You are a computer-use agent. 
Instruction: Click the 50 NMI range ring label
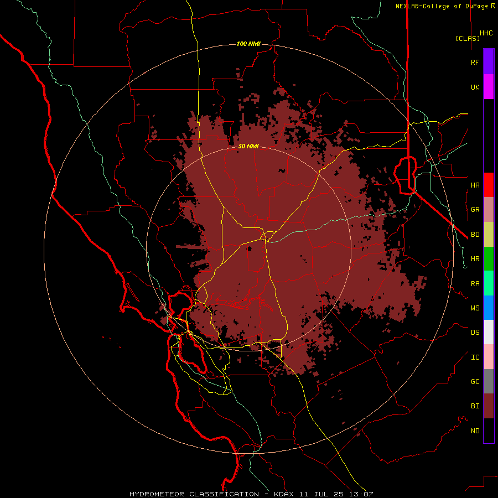point(248,146)
